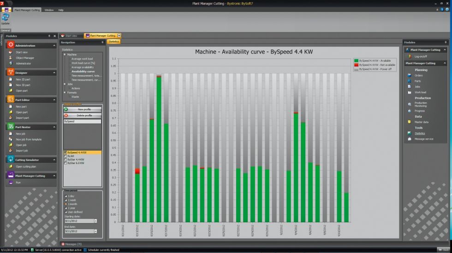
Task: Collapse the Designer module group
Action: [54, 73]
